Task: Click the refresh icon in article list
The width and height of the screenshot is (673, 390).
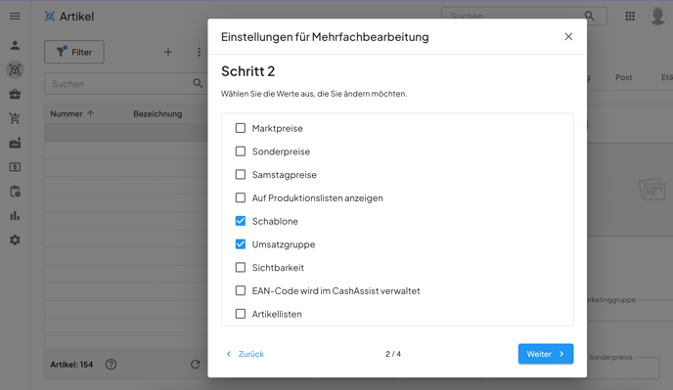Action: coord(196,365)
